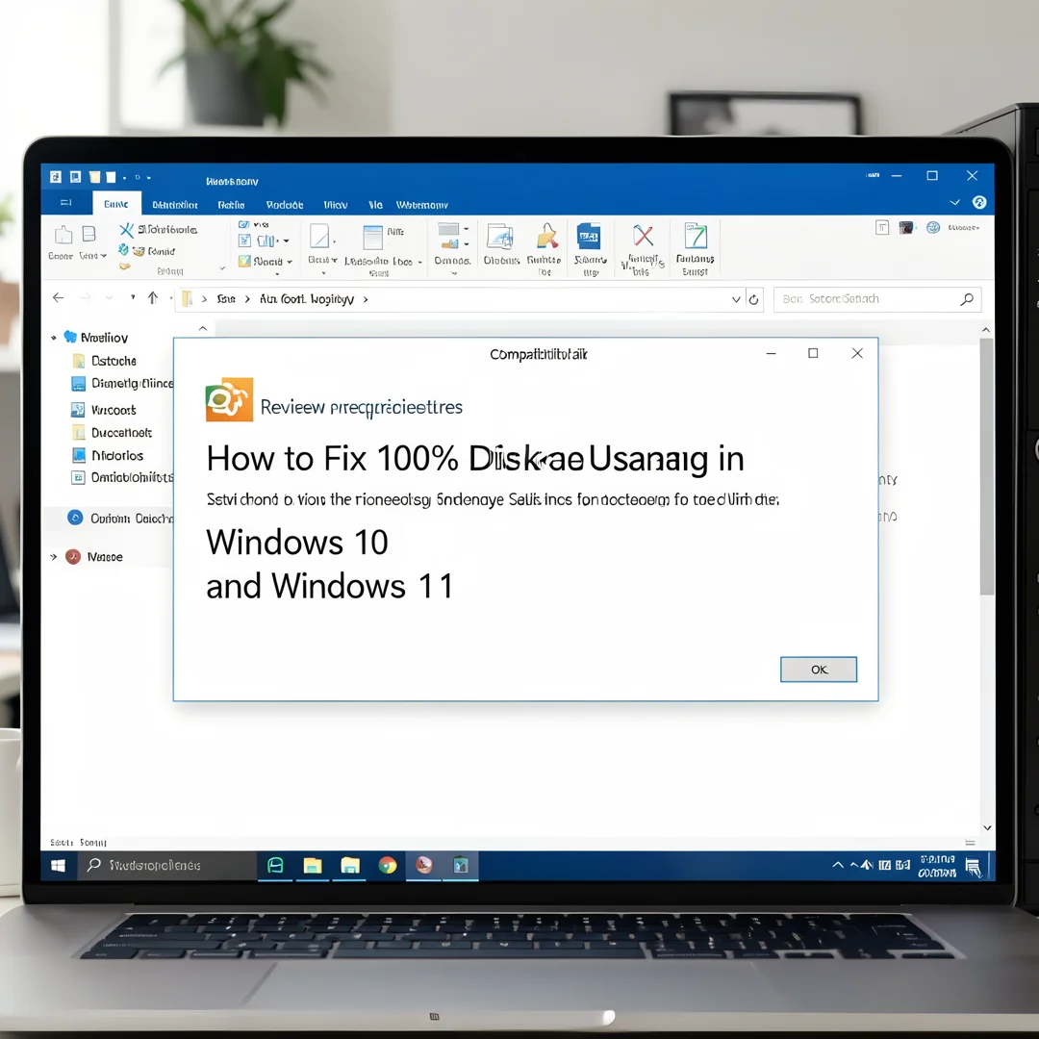Open the recent locations dropdown by forward arrow
Screen dimensions: 1039x1039
coord(110,297)
